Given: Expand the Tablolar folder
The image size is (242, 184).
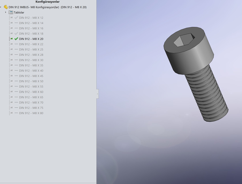Looking at the screenshot, I should (5, 12).
